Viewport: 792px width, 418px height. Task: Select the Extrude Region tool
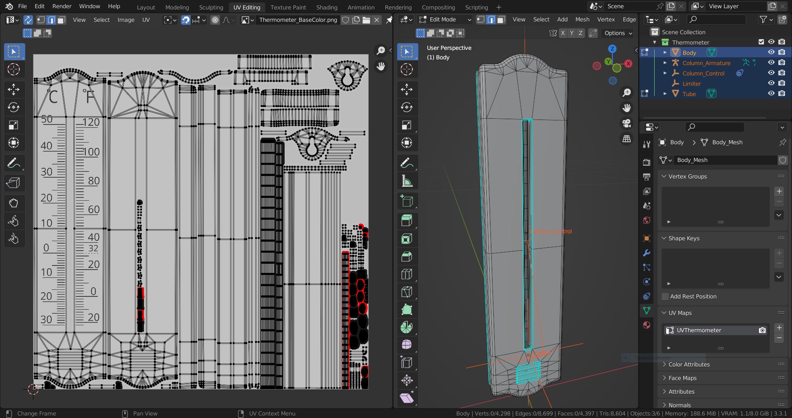coord(407,221)
